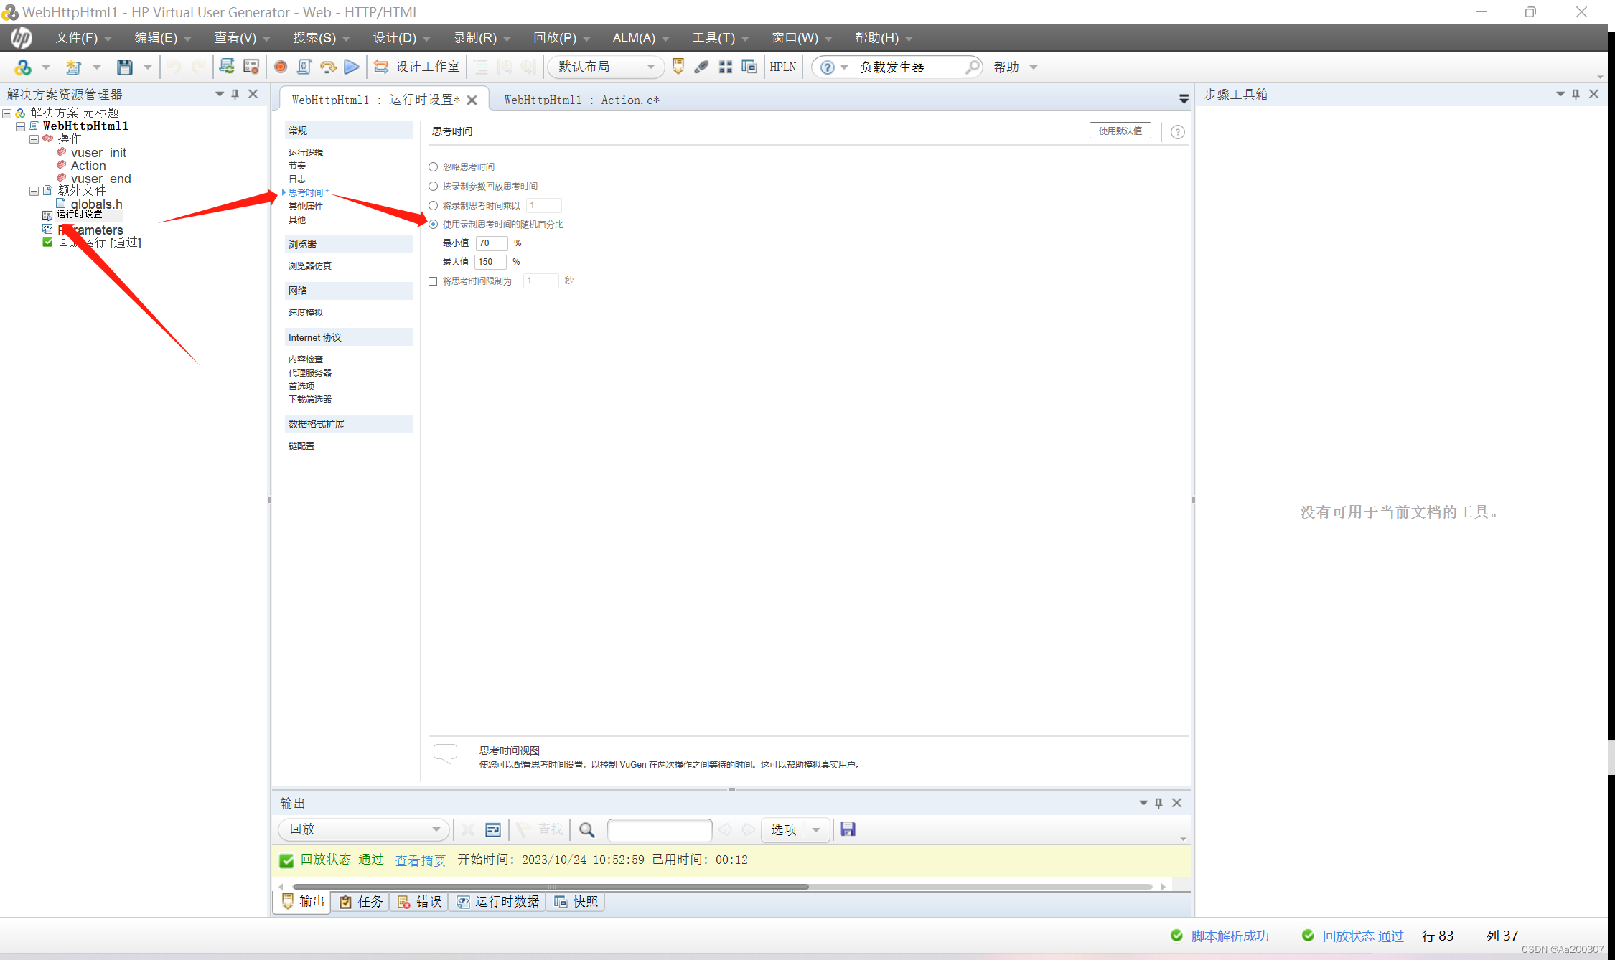
Task: Click the HPLN toolbar button
Action: click(782, 67)
